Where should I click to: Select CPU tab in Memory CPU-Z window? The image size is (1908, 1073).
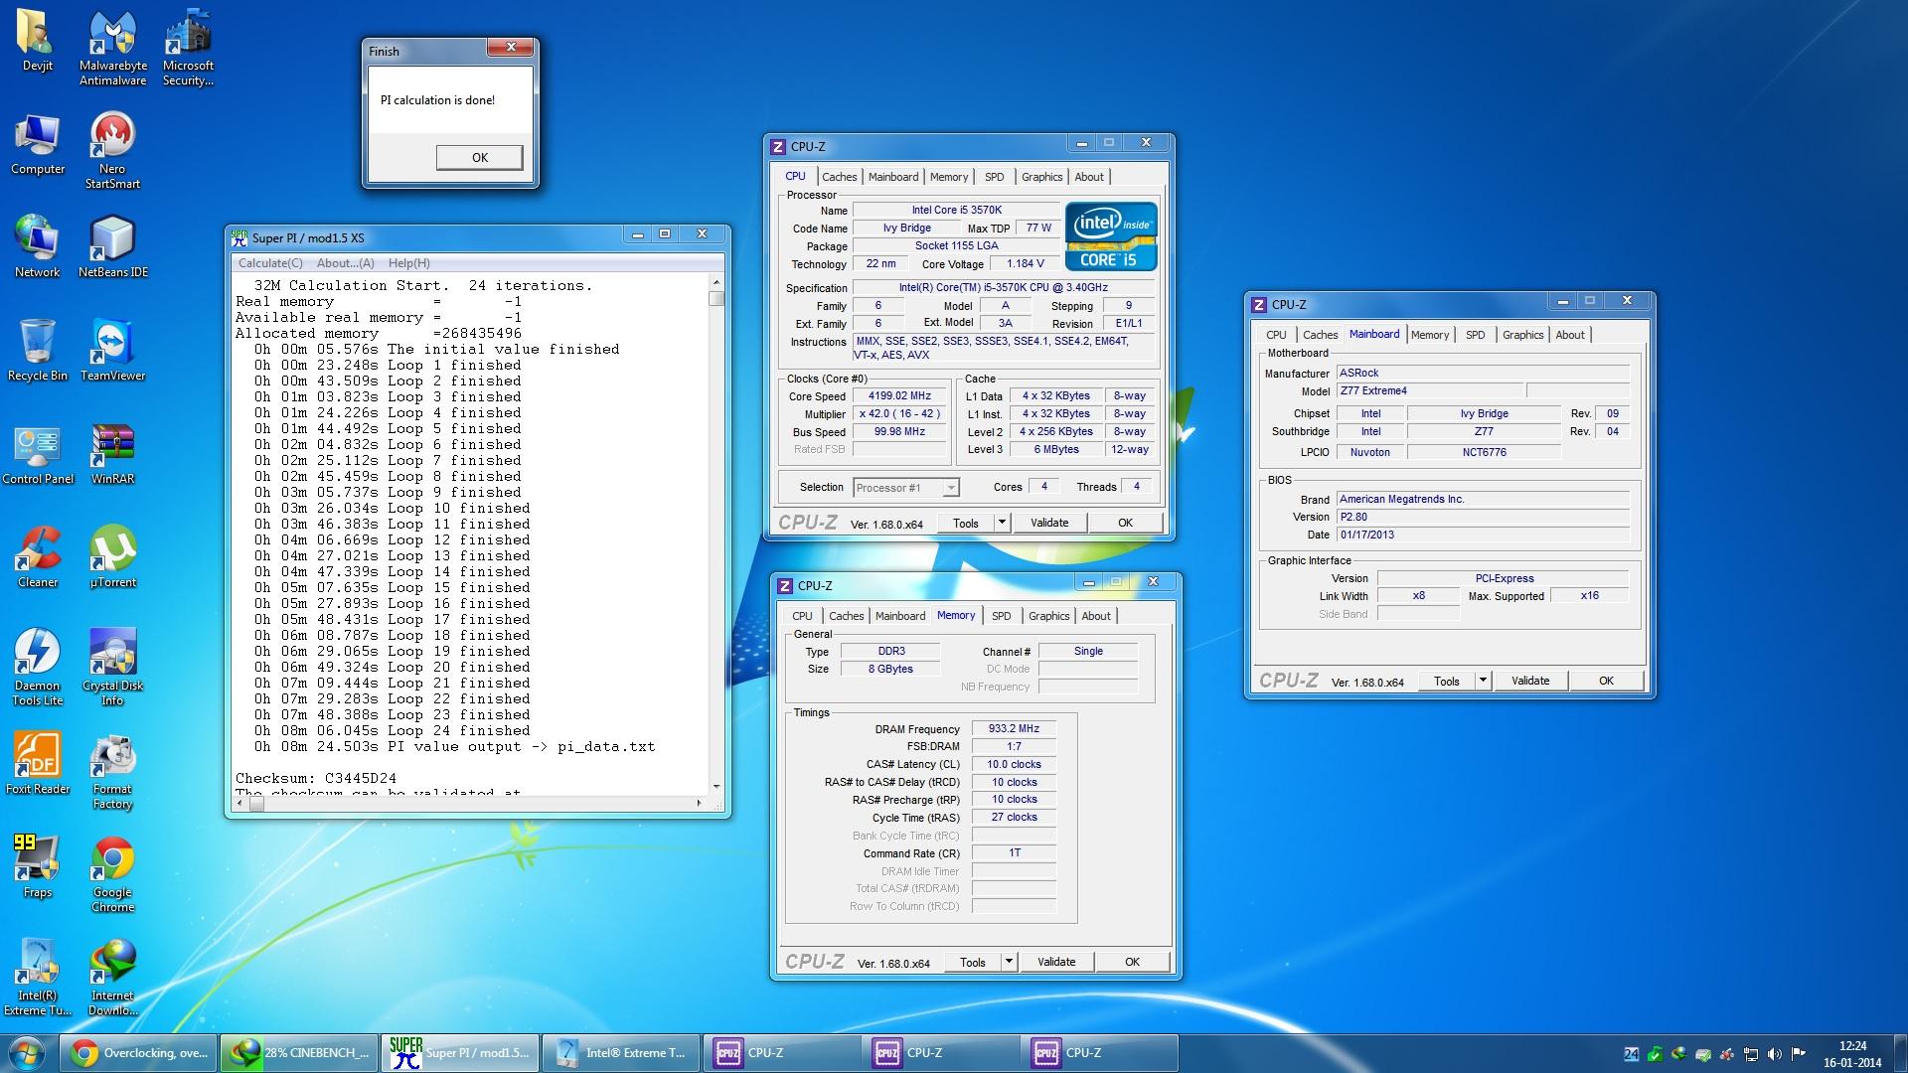point(802,616)
